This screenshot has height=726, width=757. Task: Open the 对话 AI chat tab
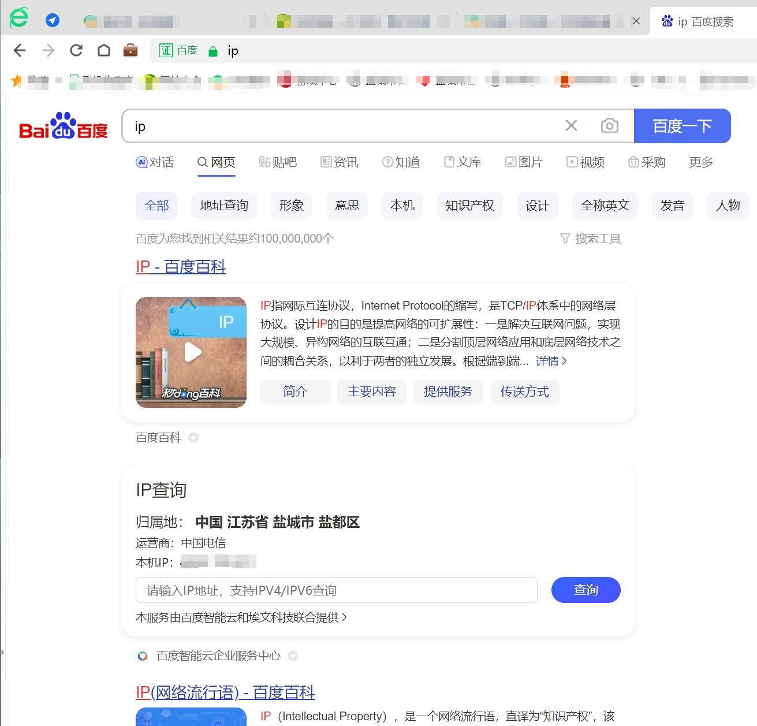click(x=155, y=162)
